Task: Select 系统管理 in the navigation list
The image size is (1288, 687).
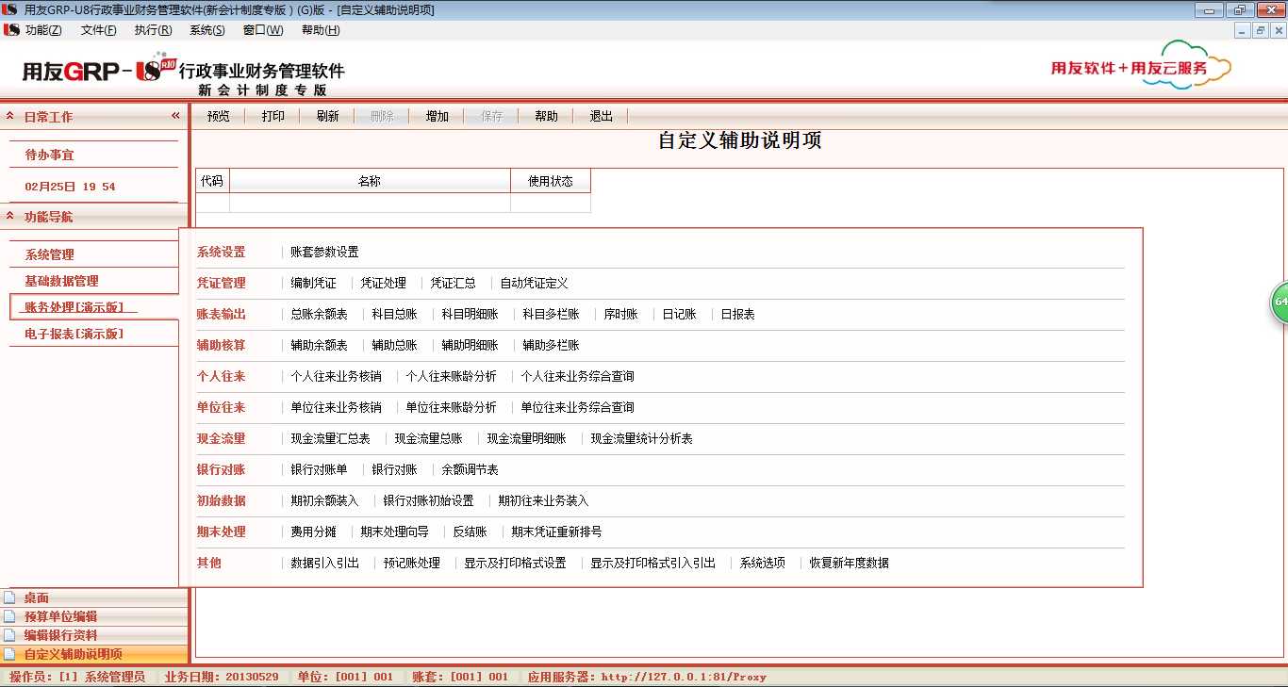Action: point(49,254)
